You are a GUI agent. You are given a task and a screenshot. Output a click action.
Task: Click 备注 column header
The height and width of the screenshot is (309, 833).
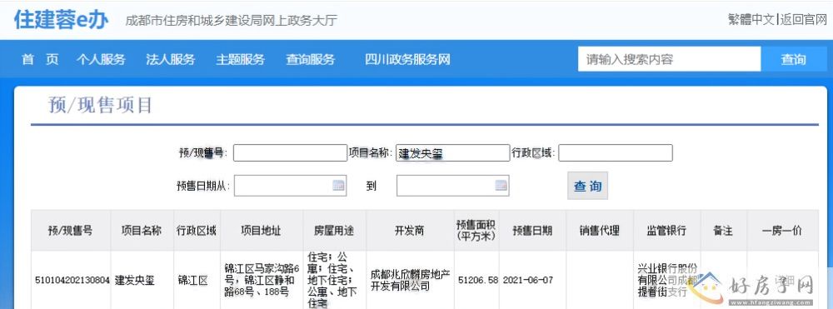[724, 231]
